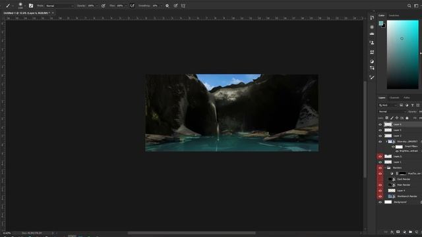Toggle the Brush Settings panel from options bar

pos(31,6)
